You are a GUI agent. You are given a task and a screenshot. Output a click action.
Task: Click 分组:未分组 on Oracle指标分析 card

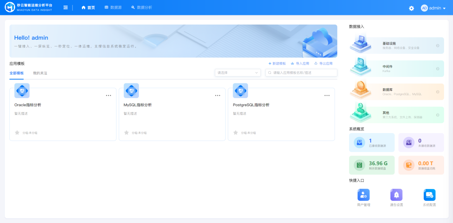pyautogui.click(x=30, y=133)
